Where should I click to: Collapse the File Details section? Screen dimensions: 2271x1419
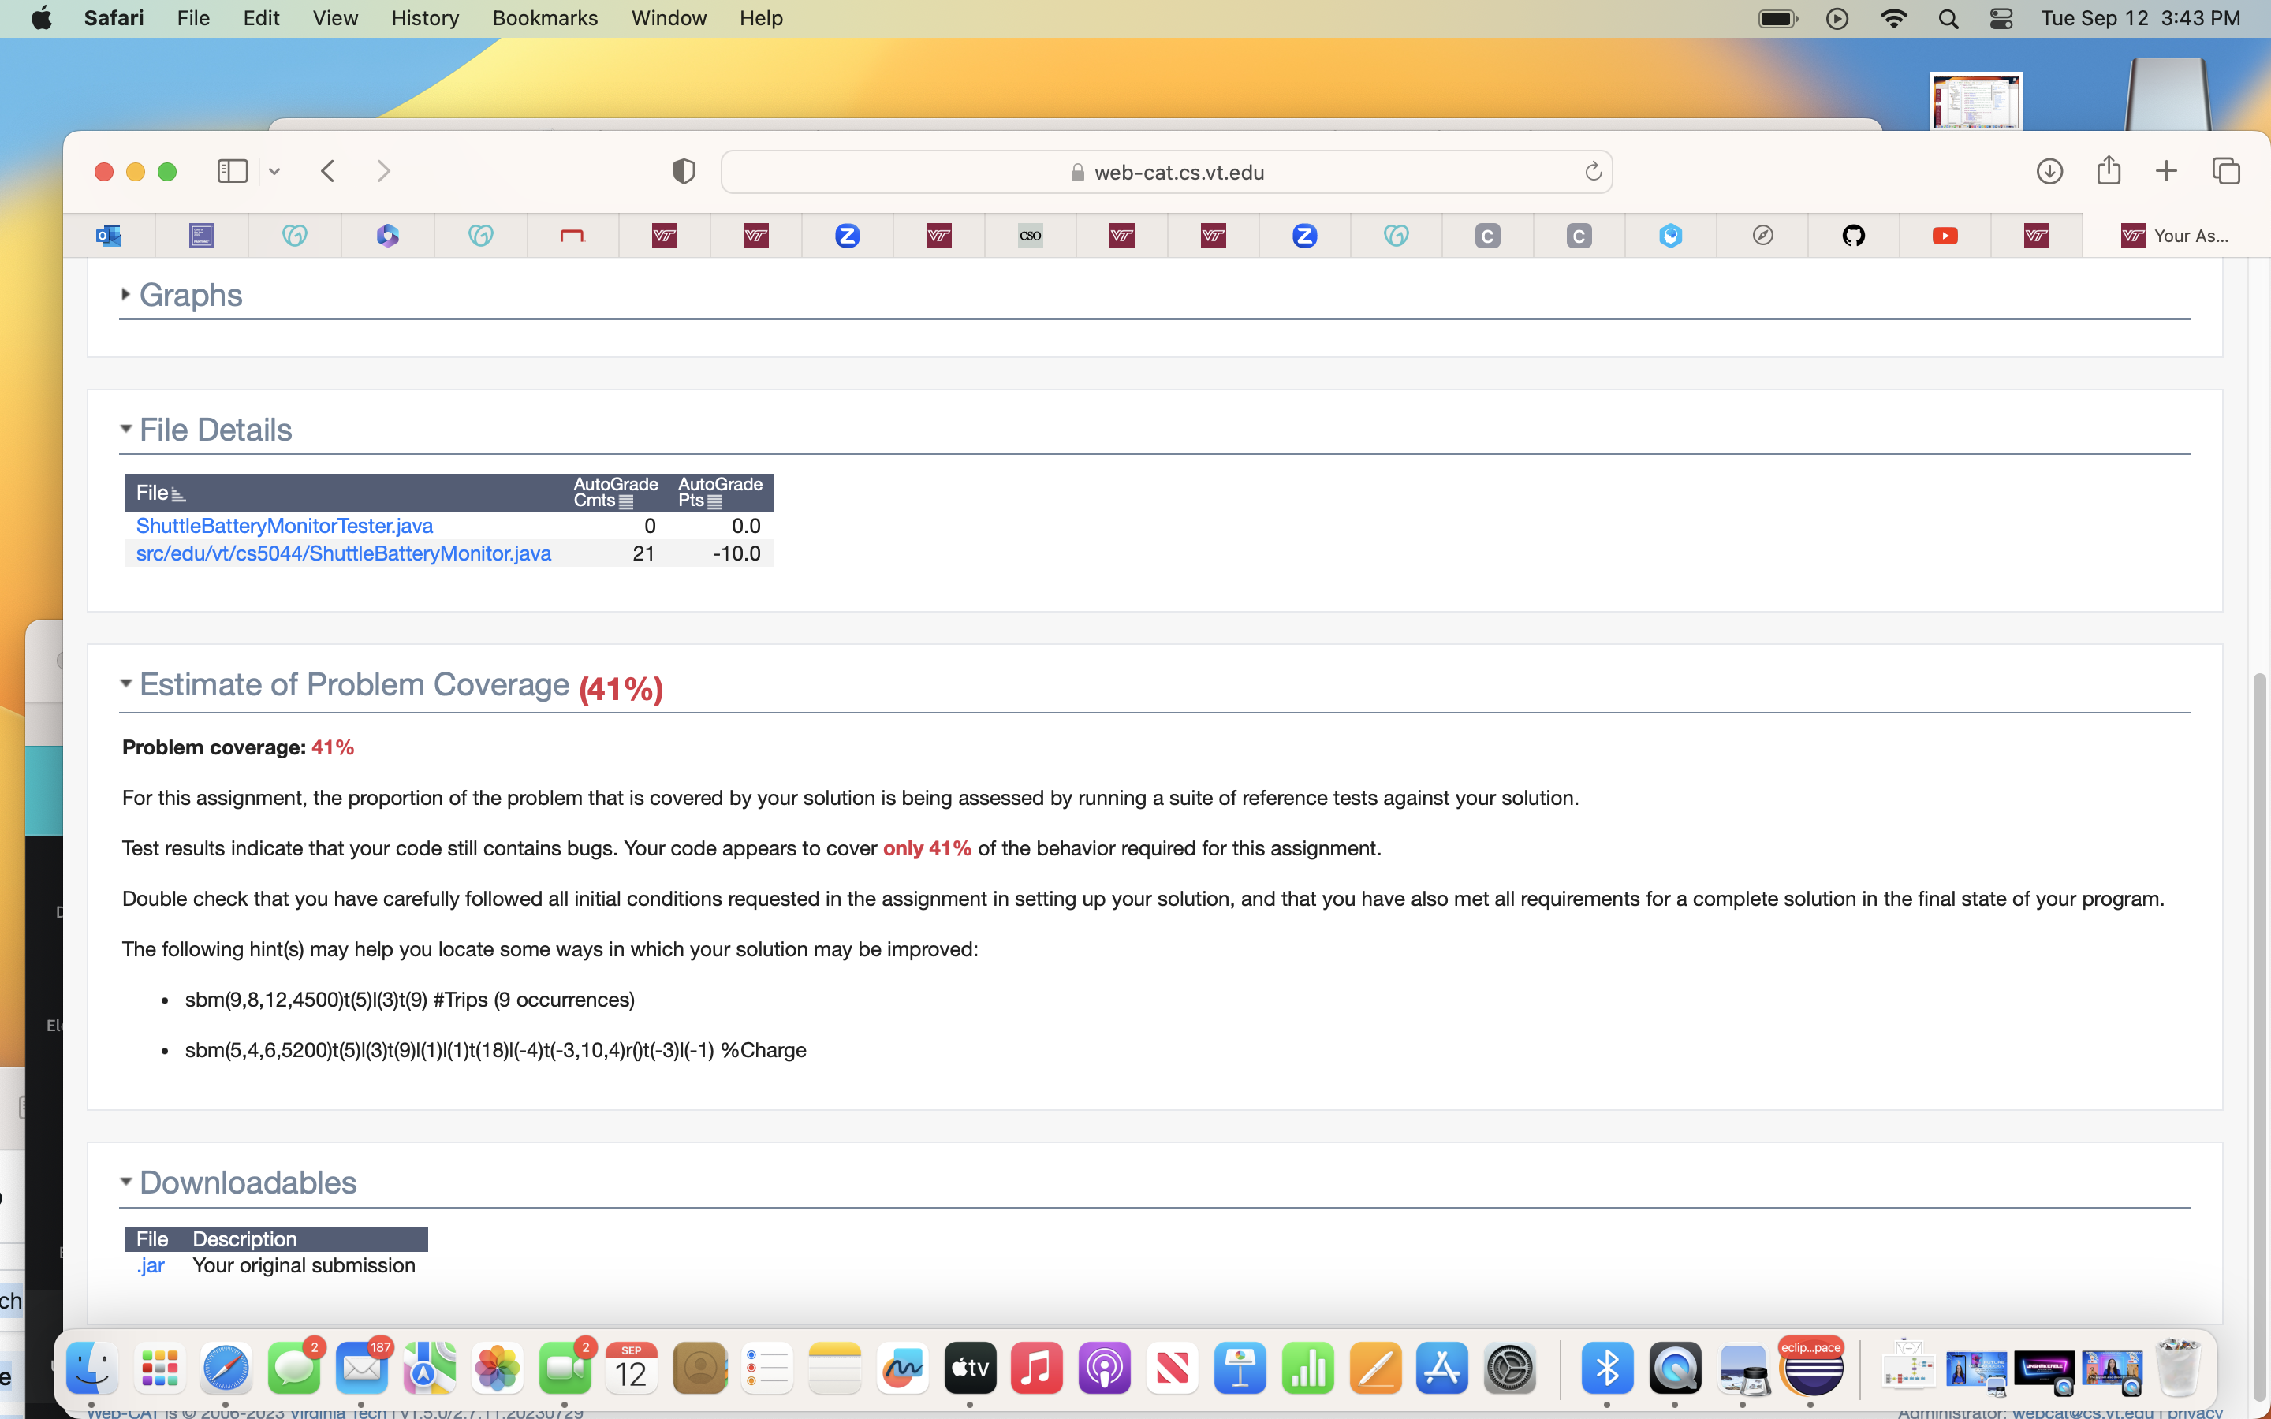click(x=125, y=429)
